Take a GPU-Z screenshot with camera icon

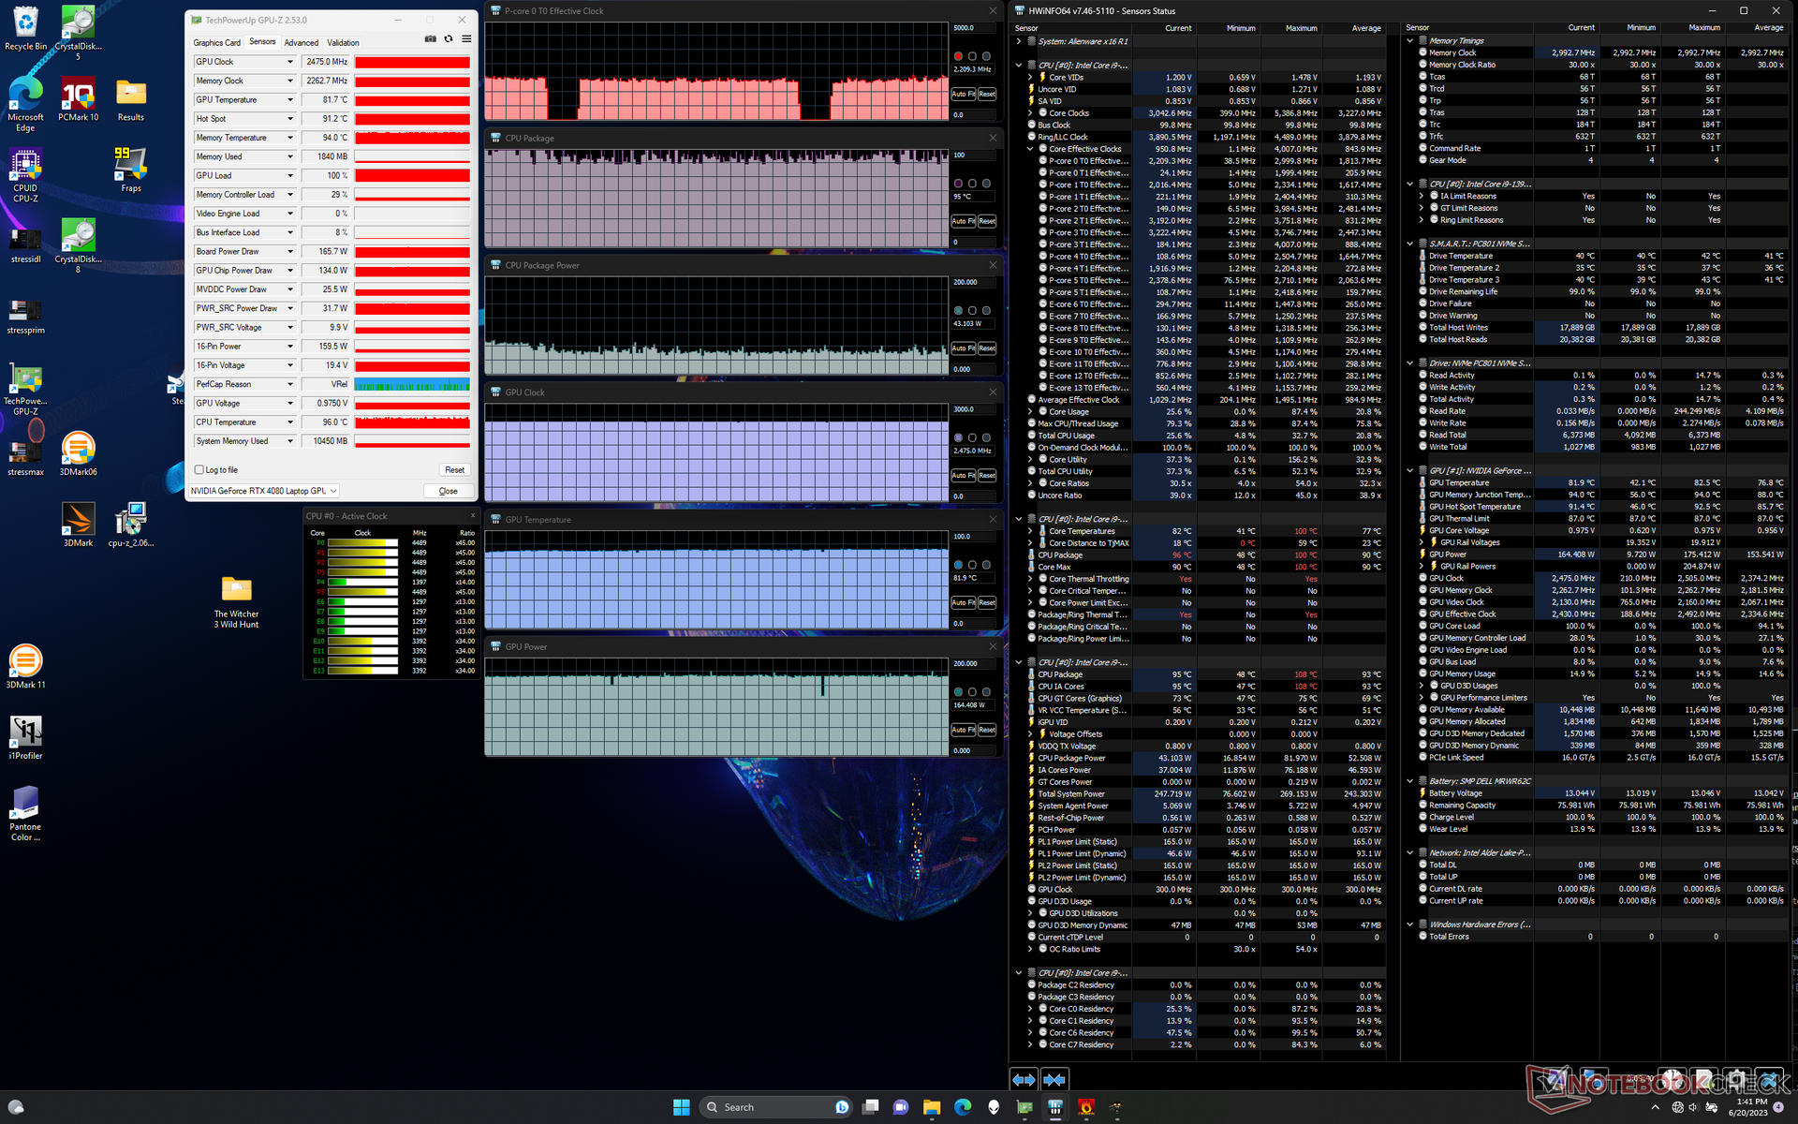(430, 39)
